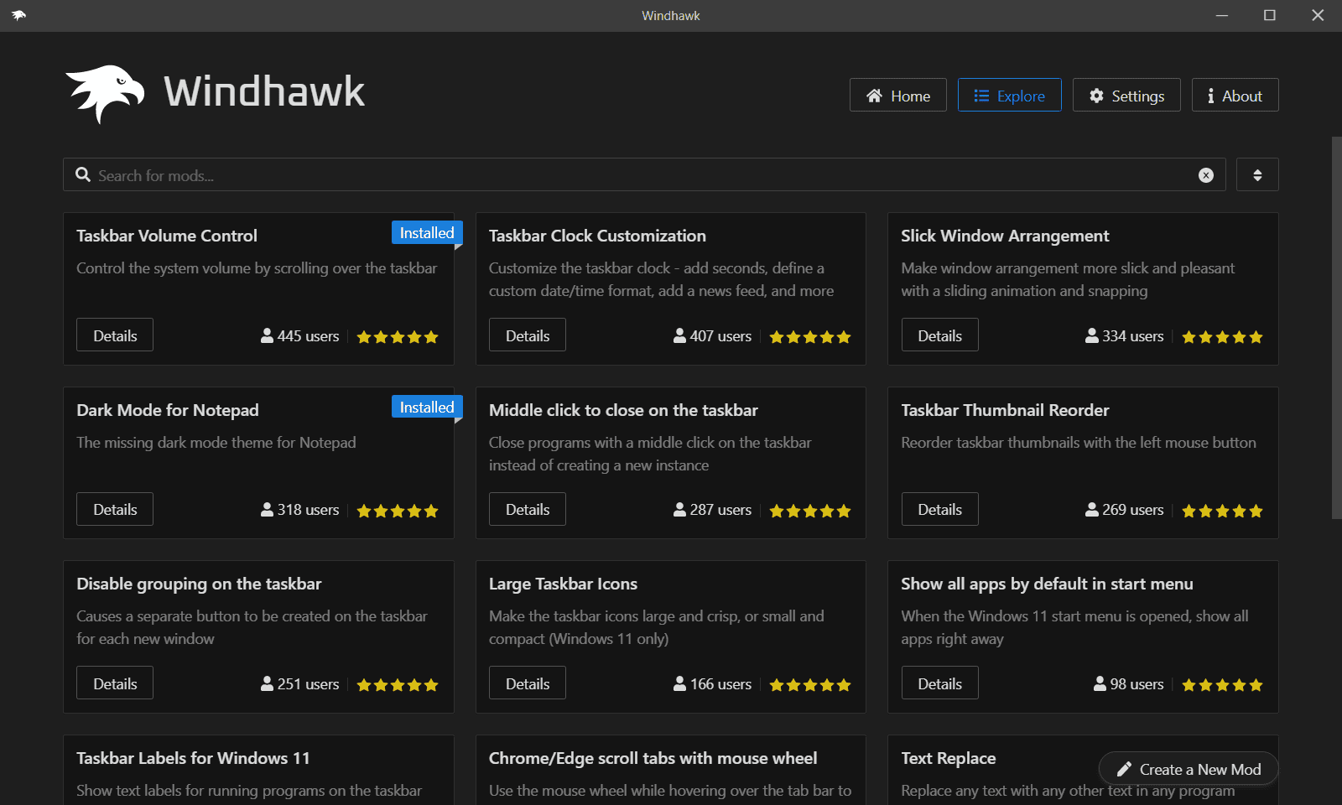Click star rating of Show all apps mod
1342x805 pixels.
[x=1222, y=685]
